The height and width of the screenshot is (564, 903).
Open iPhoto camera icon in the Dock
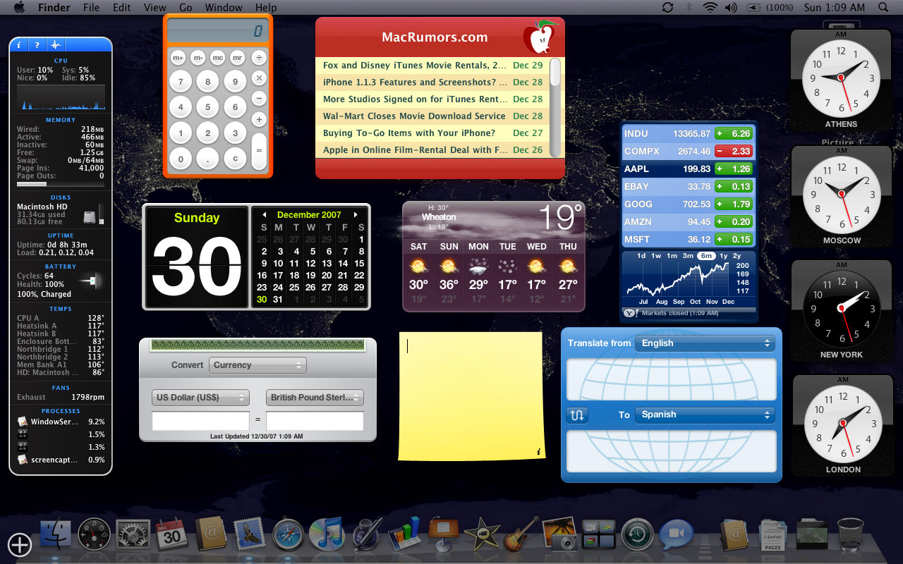coord(559,534)
